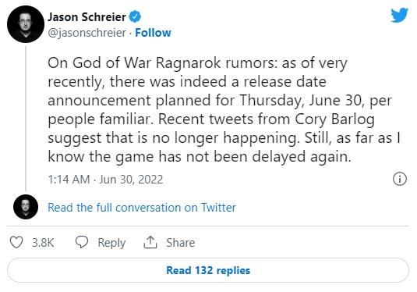
Task: Click the Reply text label
Action: [111, 243]
